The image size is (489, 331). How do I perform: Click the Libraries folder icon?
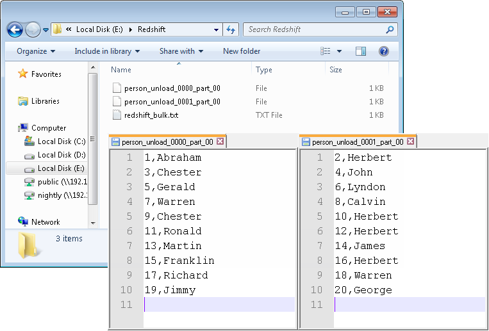pos(23,101)
